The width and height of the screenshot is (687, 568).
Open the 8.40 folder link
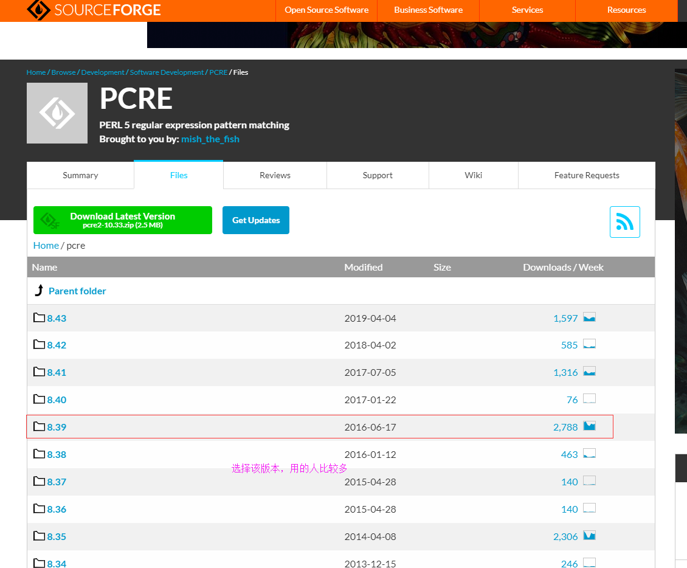point(57,400)
